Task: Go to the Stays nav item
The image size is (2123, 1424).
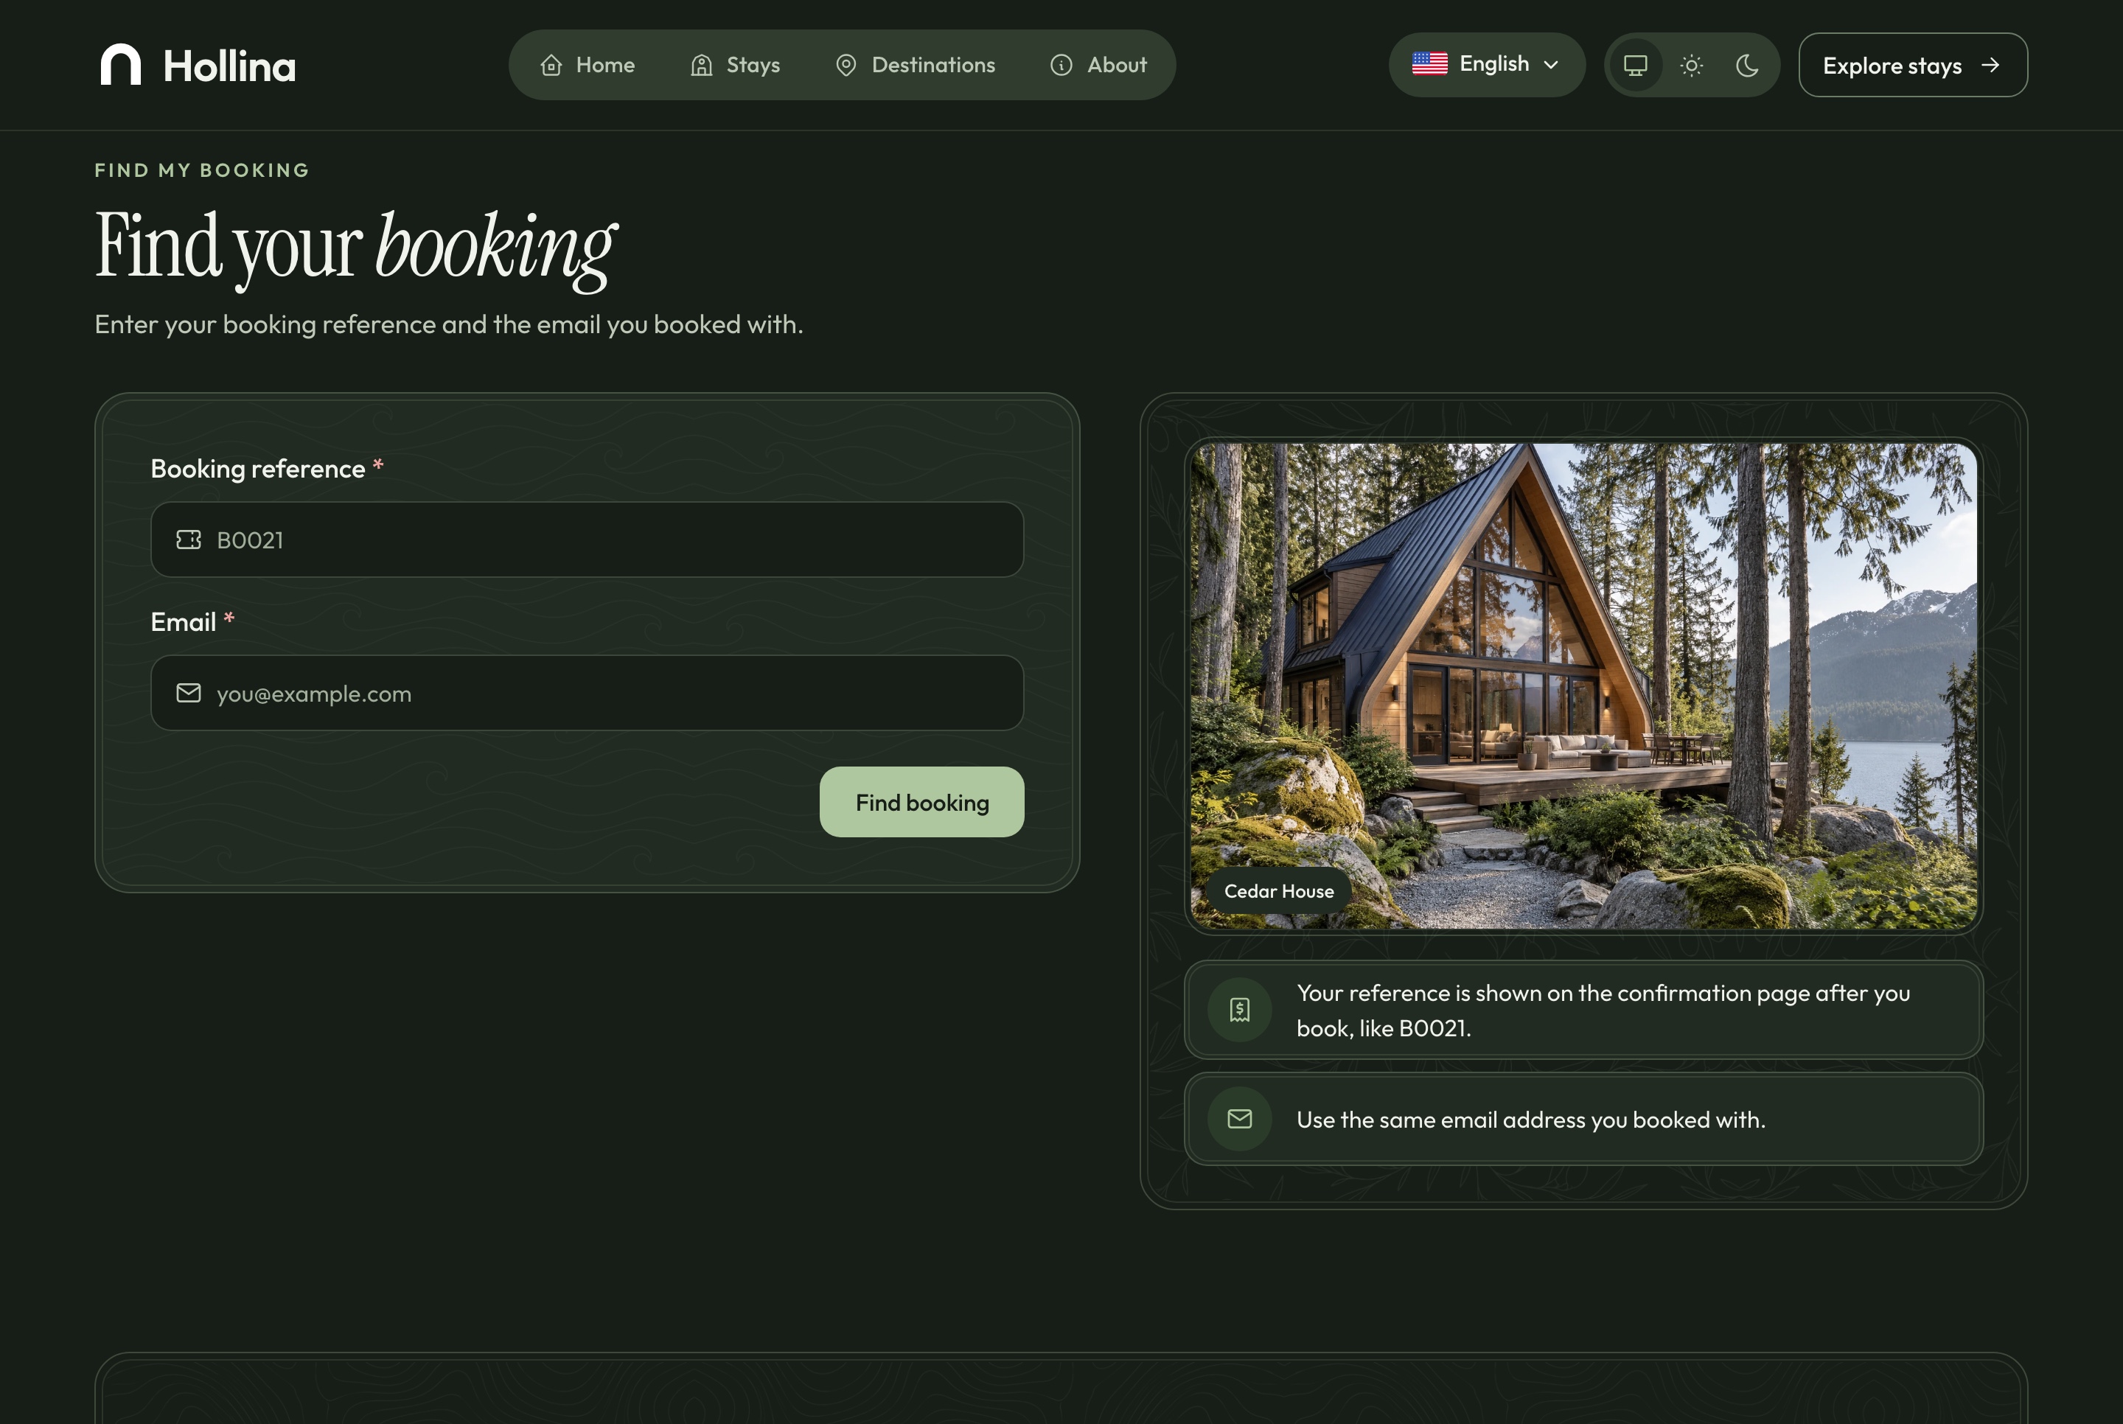Action: [x=736, y=66]
